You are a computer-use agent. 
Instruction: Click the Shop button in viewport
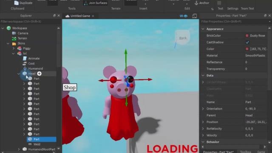[x=70, y=88]
